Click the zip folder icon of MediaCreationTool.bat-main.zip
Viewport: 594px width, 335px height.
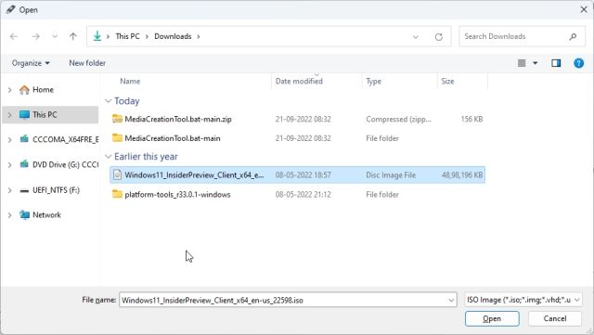pyautogui.click(x=118, y=119)
